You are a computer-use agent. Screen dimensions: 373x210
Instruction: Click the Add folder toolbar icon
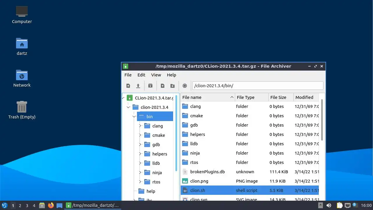(173, 86)
